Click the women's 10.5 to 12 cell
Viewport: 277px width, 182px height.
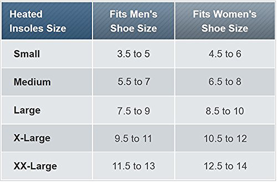(225, 138)
